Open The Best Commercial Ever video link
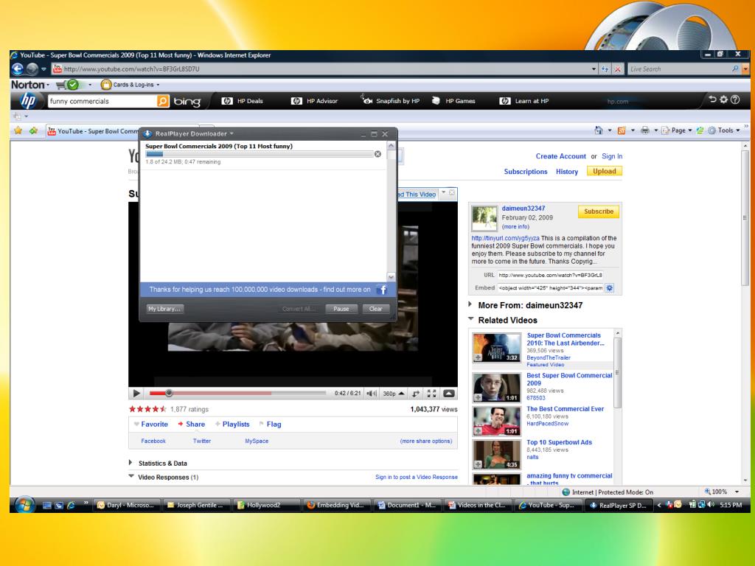The height and width of the screenshot is (566, 755). (565, 408)
